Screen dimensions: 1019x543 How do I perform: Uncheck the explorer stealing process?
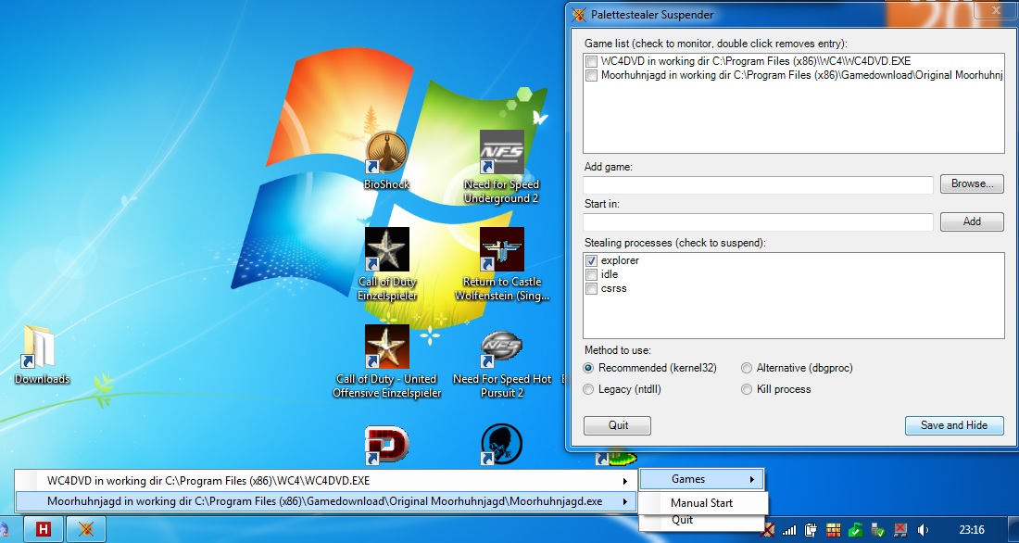point(591,260)
